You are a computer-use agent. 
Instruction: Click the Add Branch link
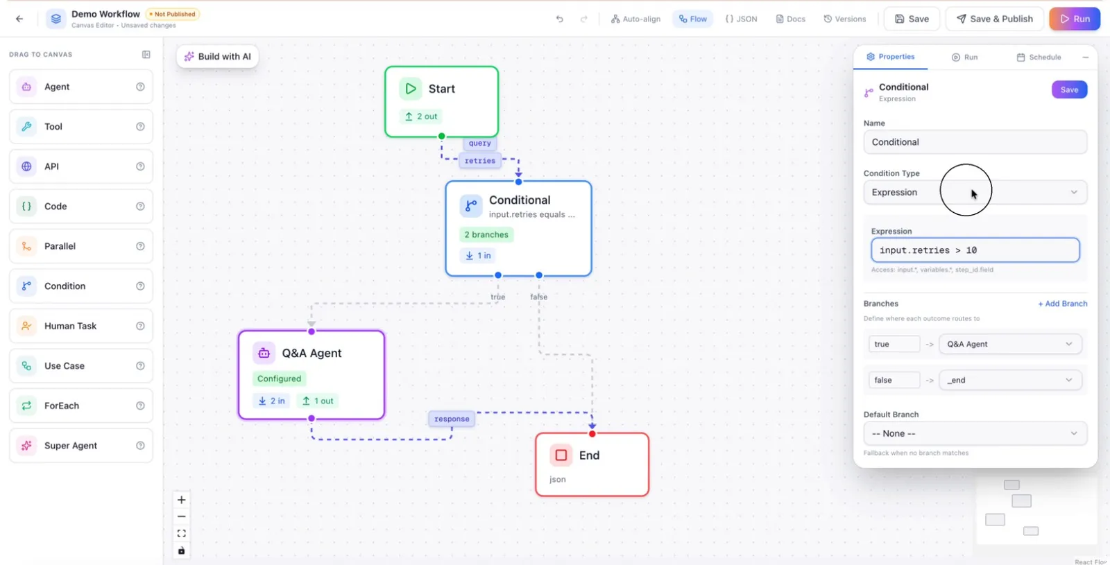coord(1062,304)
